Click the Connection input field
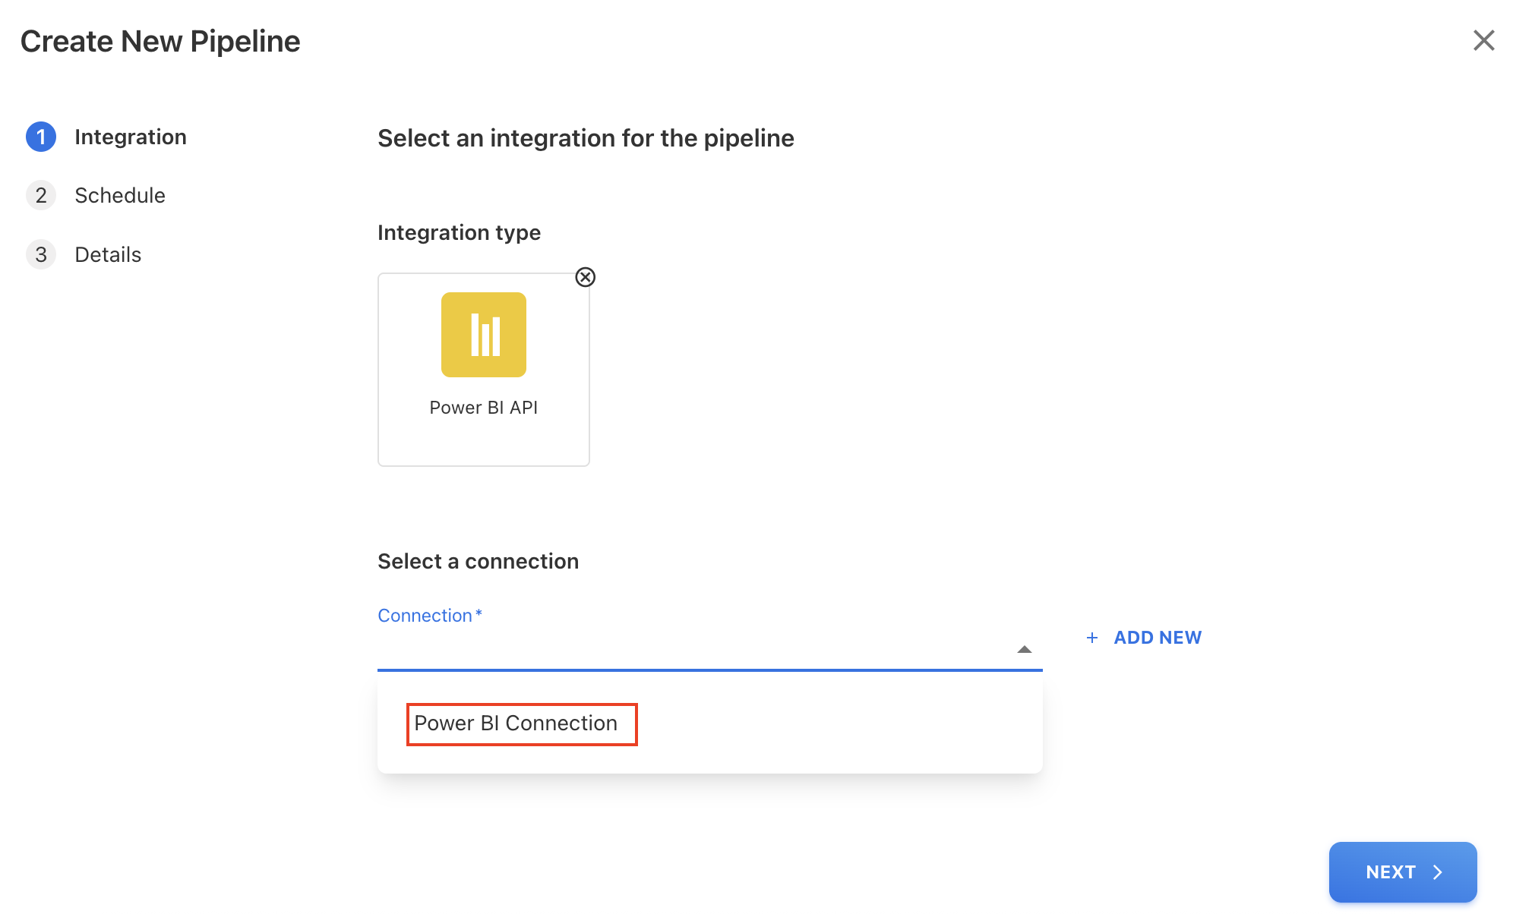Viewport: 1513px width, 914px height. (x=691, y=649)
